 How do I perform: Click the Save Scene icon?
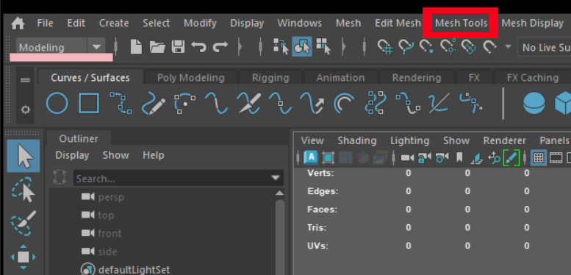pyautogui.click(x=178, y=47)
